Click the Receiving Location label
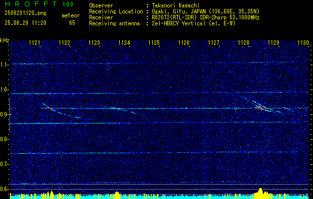The image size is (313, 199). (x=116, y=11)
